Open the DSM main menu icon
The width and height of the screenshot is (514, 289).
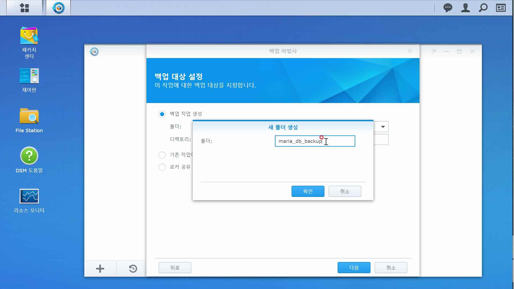pyautogui.click(x=24, y=8)
